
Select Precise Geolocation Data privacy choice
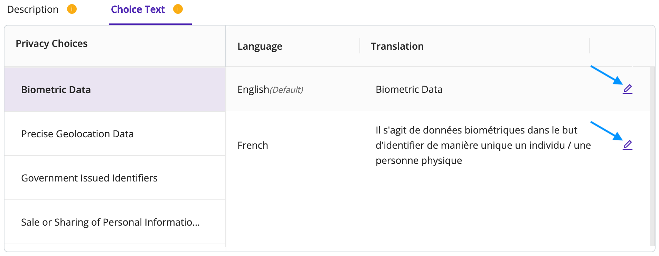coord(115,134)
